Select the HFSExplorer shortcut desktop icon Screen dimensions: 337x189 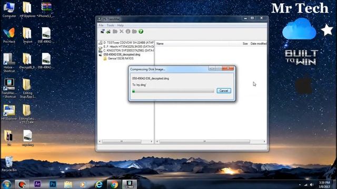[x=9, y=112]
